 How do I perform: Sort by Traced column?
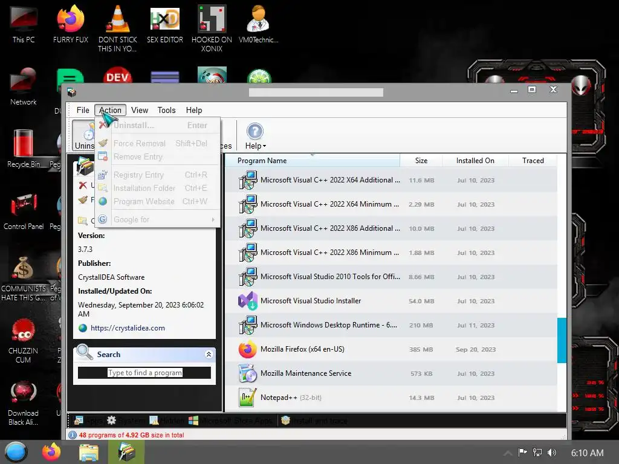[x=533, y=161]
